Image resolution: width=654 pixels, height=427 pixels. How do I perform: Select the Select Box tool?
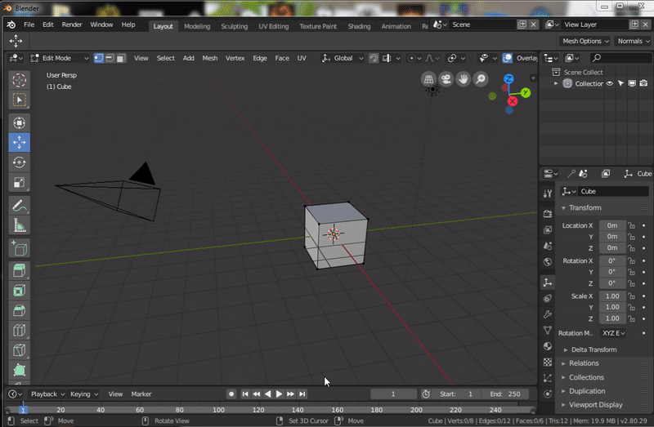click(19, 100)
